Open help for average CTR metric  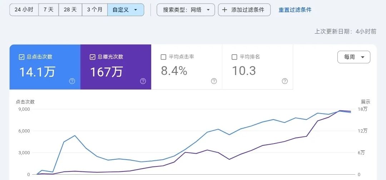point(214,81)
